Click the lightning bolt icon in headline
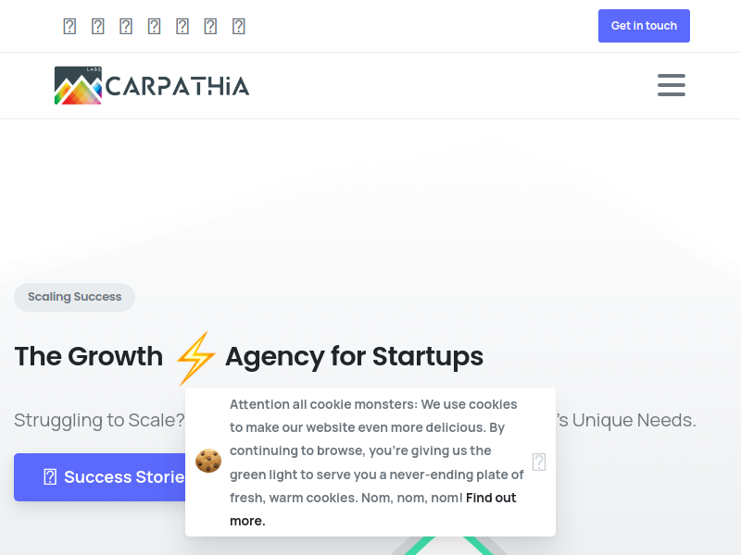This screenshot has width=741, height=555. (195, 358)
